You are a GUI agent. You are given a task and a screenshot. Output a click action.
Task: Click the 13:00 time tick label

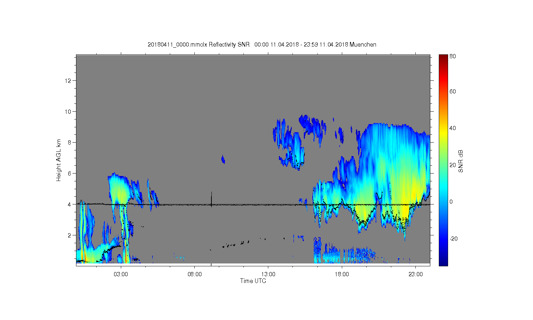coord(268,274)
